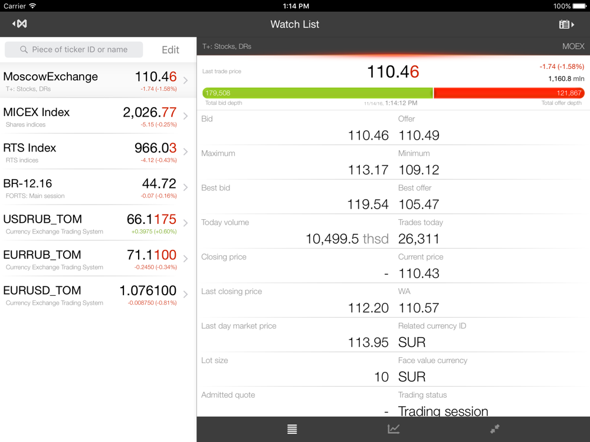Select EURRUB_TOM in watch list

98,259
